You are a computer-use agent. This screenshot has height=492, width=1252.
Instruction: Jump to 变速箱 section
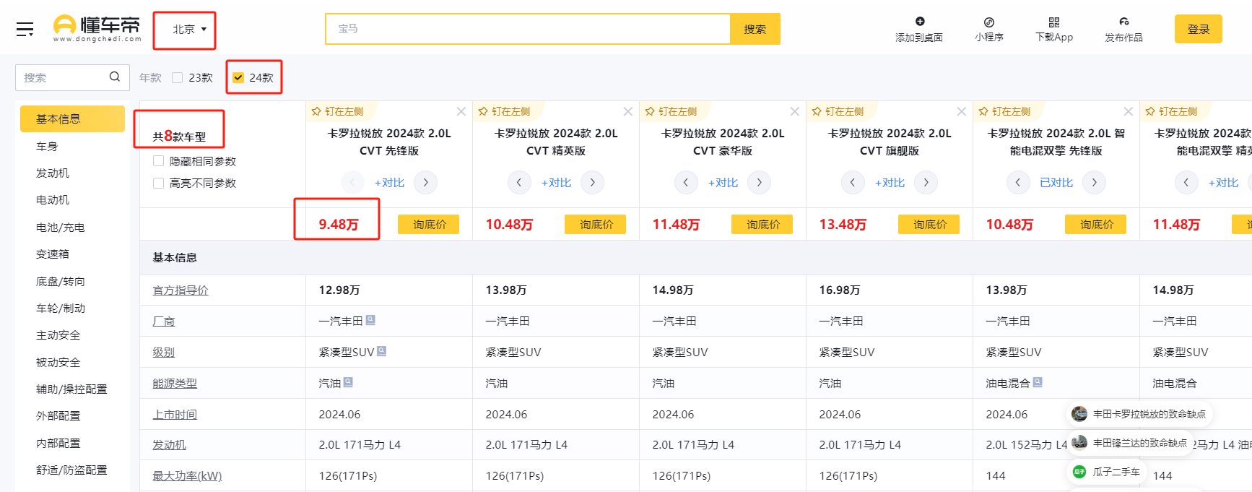53,254
